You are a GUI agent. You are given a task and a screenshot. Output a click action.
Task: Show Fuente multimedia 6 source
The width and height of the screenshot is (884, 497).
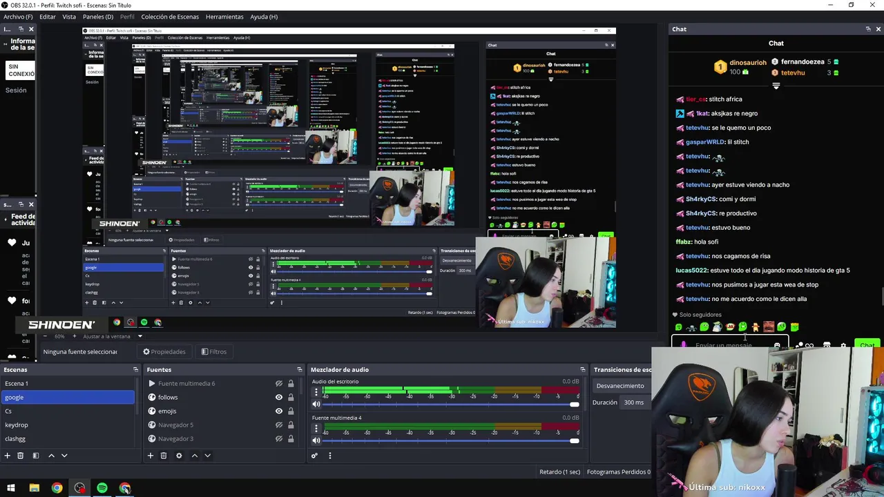(x=279, y=384)
